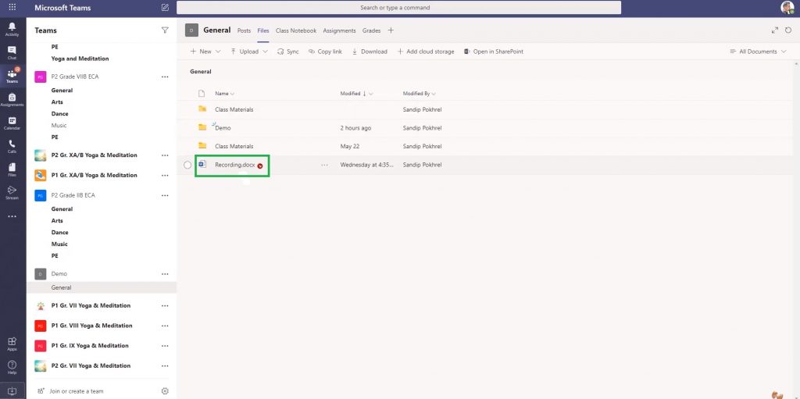The width and height of the screenshot is (800, 399).
Task: Open more options for P2 Grade VIIB ECA
Action: pos(165,77)
